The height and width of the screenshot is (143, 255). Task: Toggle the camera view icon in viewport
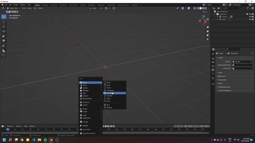pyautogui.click(x=208, y=35)
